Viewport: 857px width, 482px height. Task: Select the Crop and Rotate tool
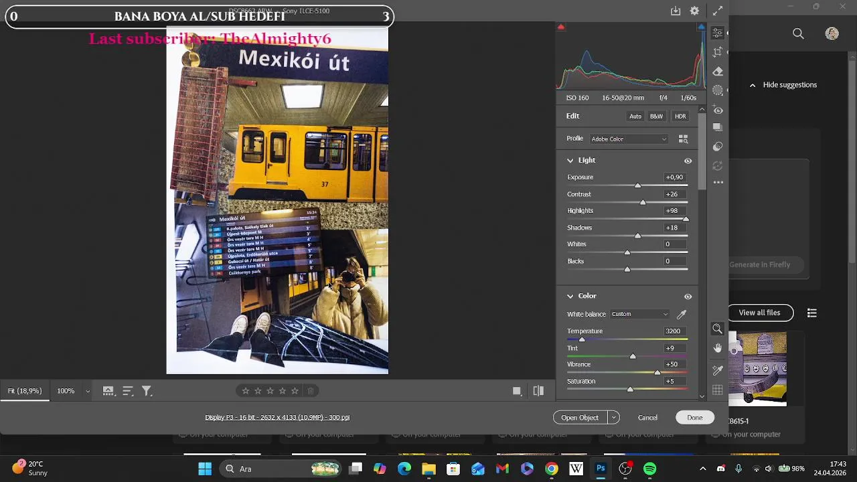pyautogui.click(x=717, y=52)
